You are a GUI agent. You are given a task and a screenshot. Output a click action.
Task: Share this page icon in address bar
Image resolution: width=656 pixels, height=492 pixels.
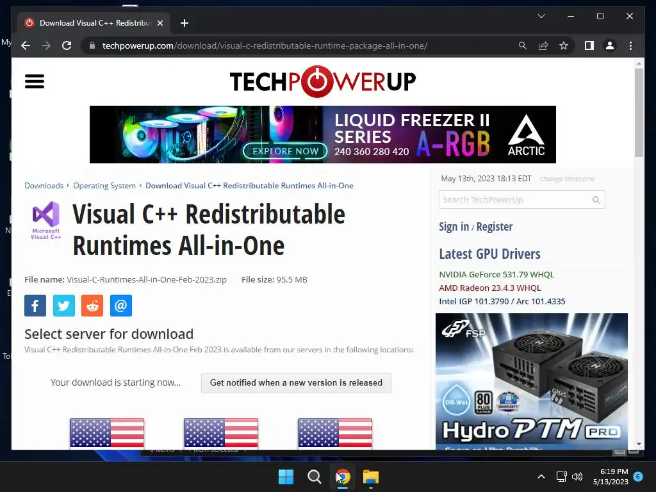point(543,45)
